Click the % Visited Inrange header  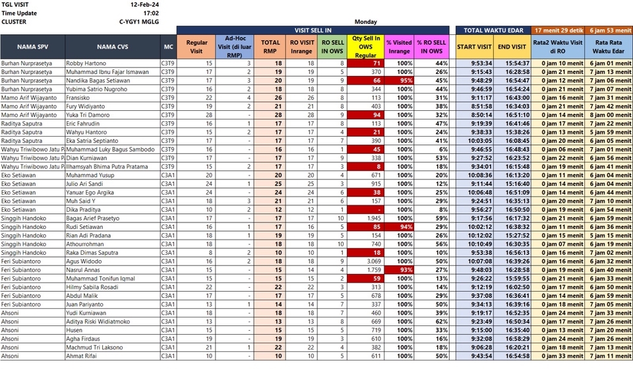pos(400,47)
